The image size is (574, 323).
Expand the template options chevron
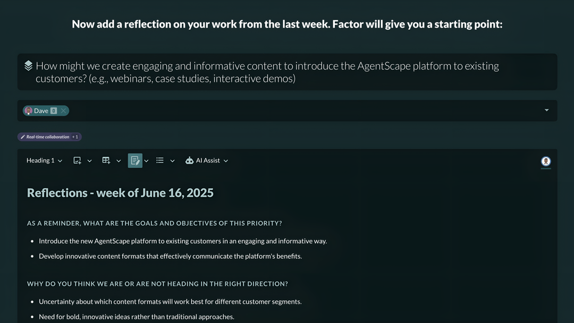click(x=147, y=161)
